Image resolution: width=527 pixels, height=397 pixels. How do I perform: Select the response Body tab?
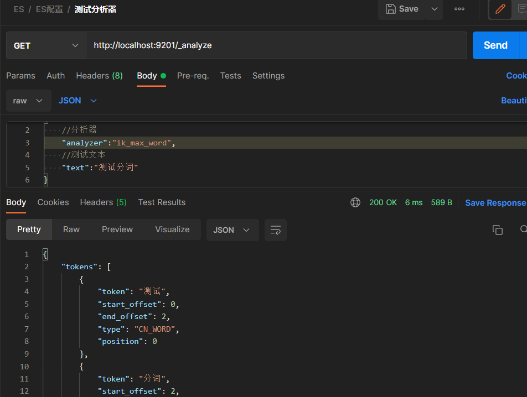tap(16, 202)
